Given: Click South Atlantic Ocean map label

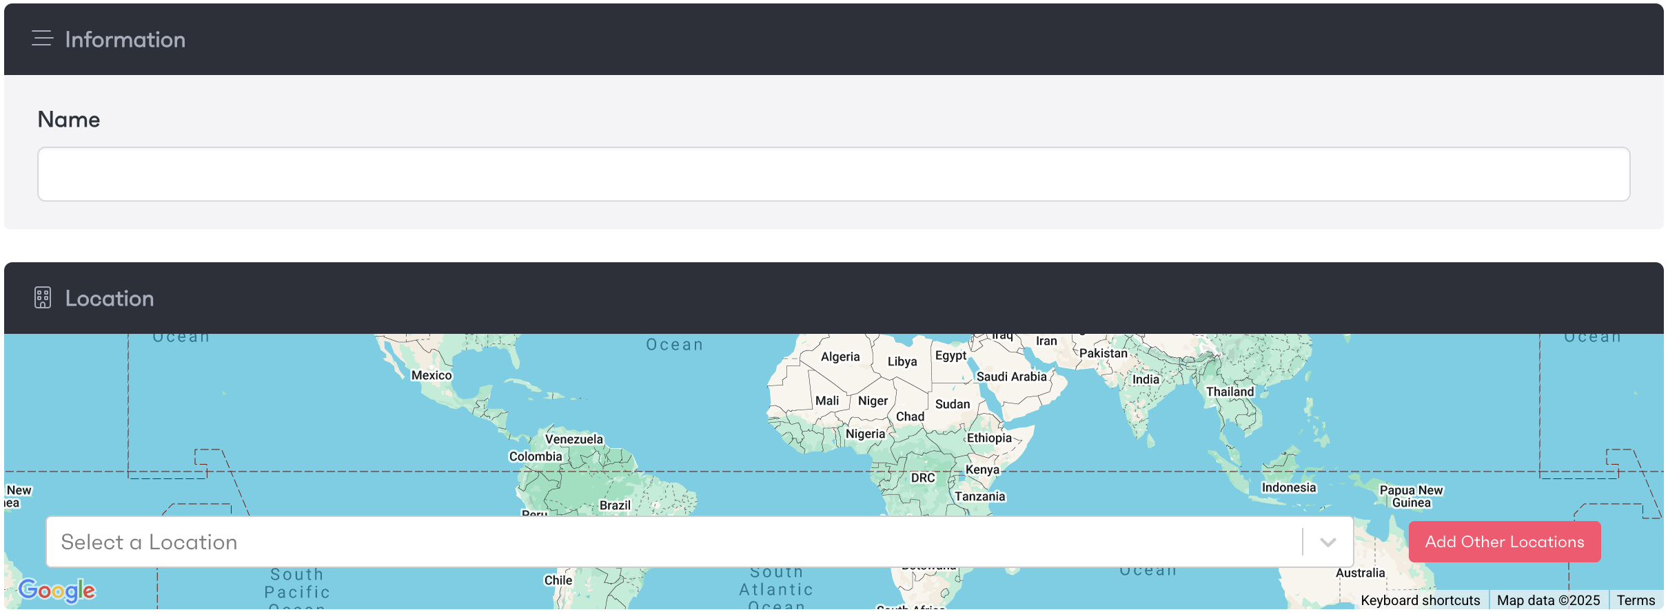Looking at the screenshot, I should click(776, 587).
